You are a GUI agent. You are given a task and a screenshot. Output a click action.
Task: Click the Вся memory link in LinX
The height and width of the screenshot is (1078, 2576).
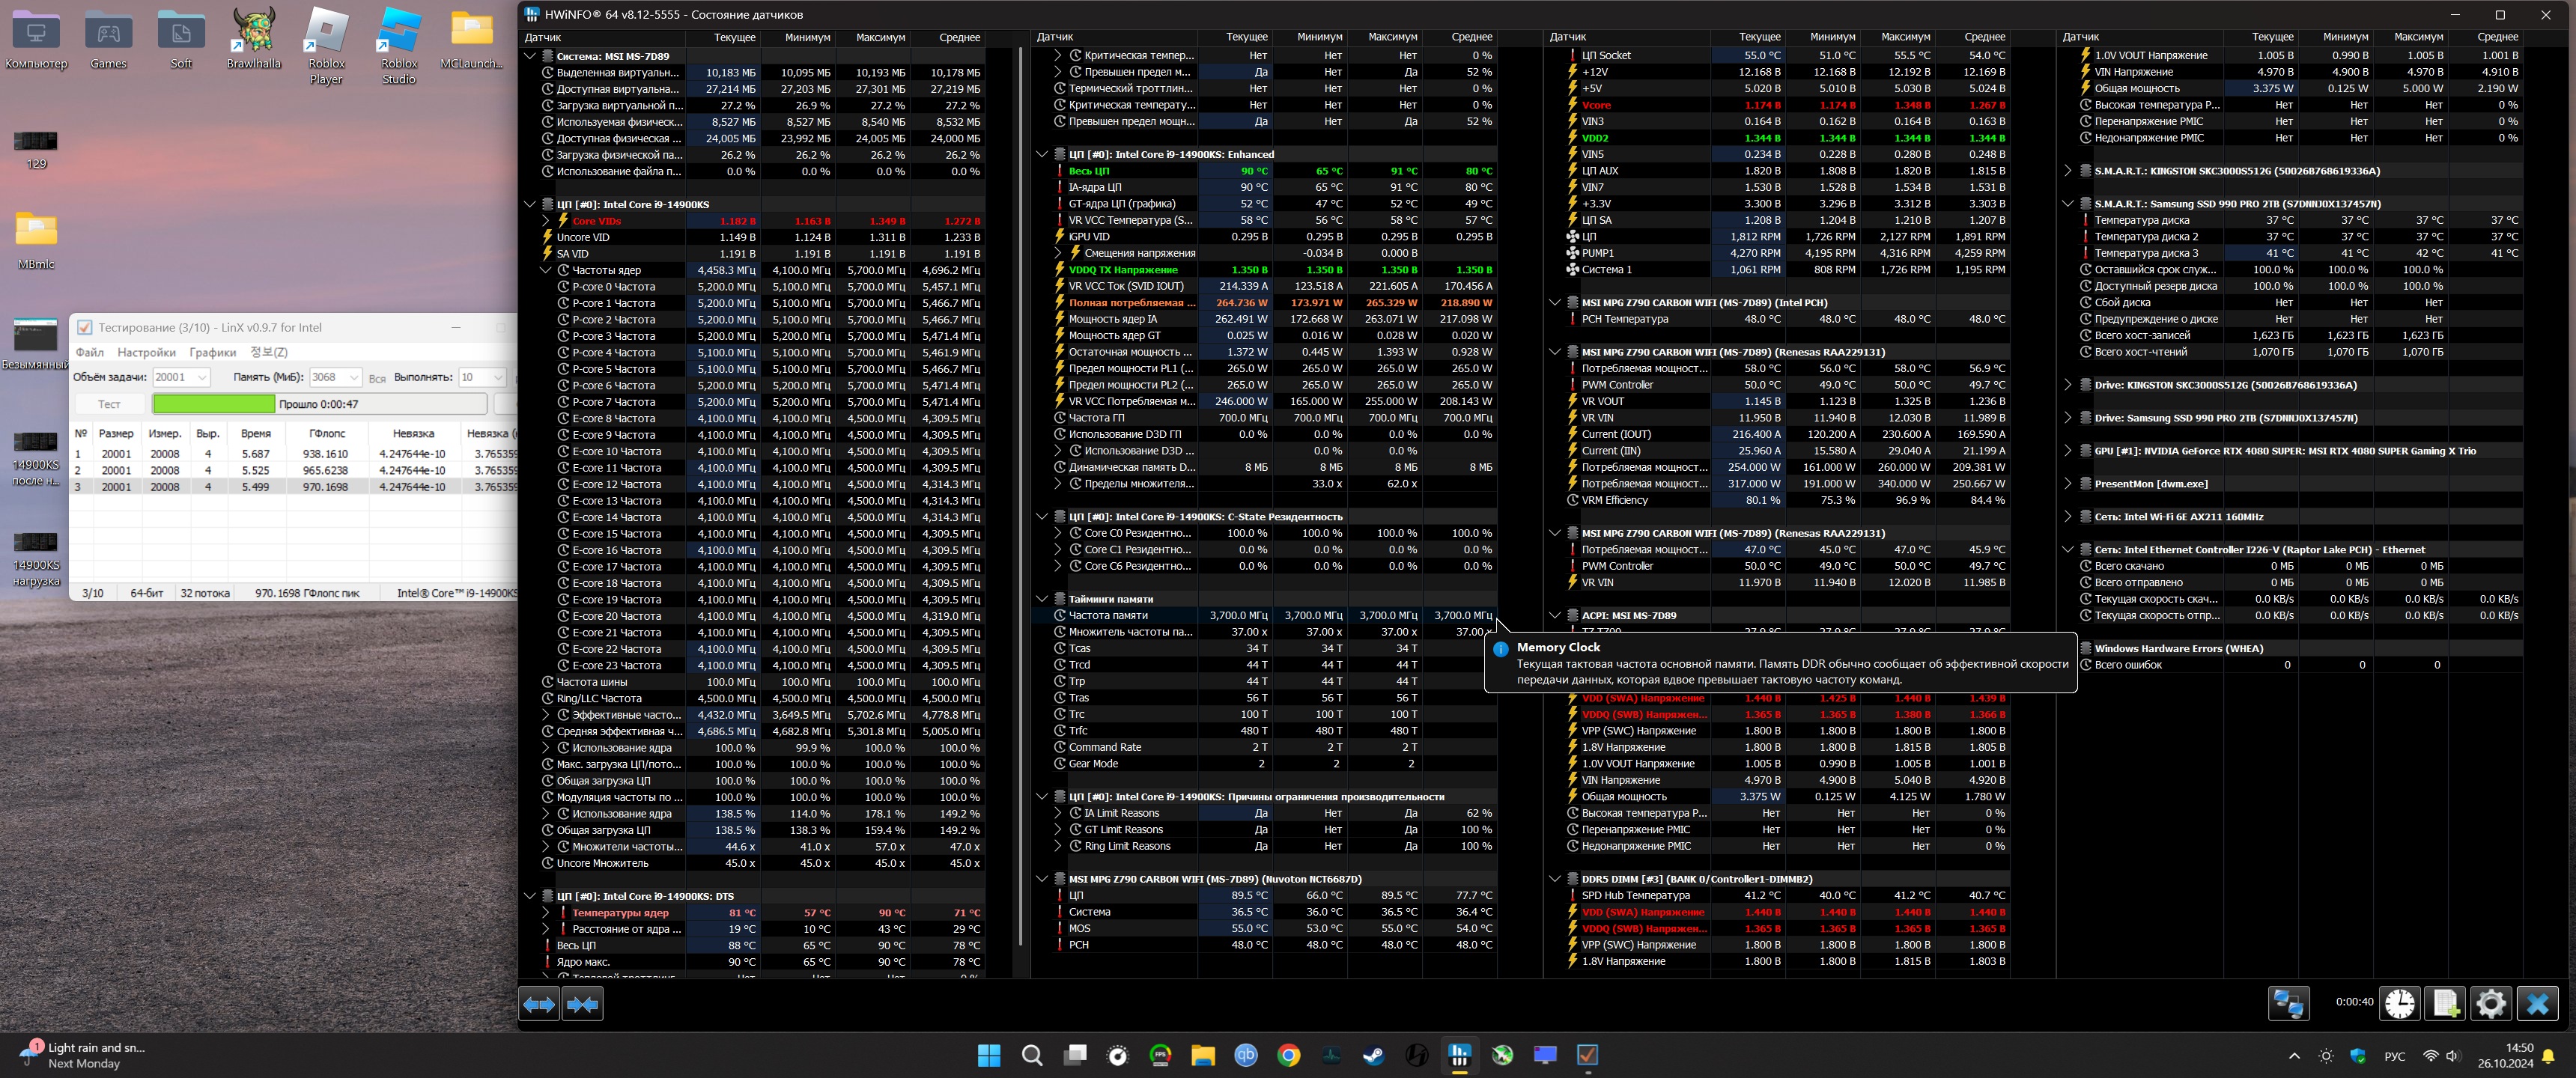[377, 378]
